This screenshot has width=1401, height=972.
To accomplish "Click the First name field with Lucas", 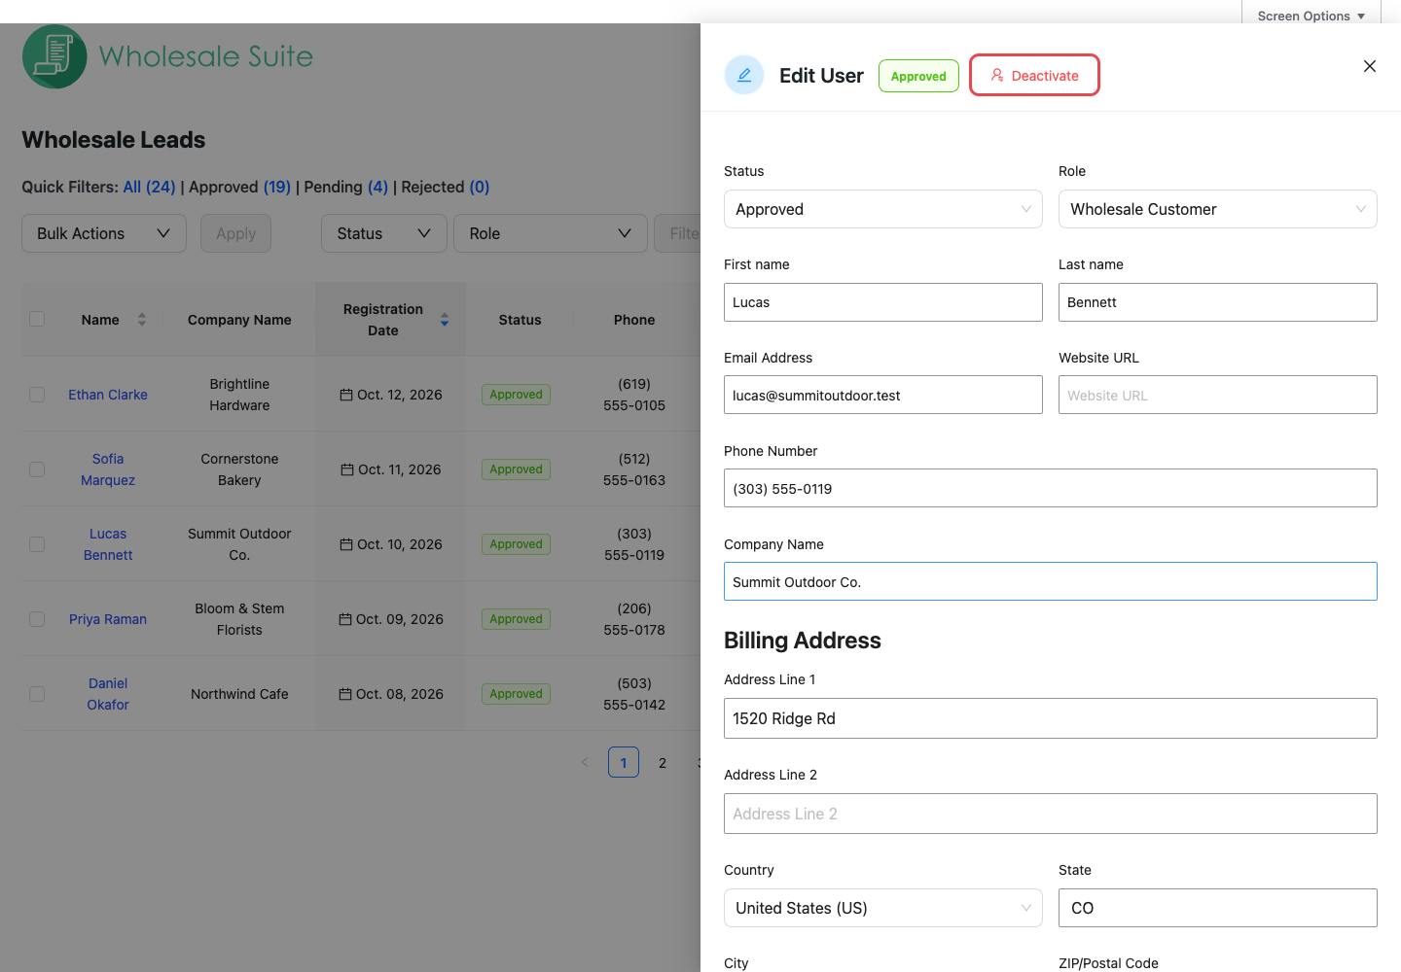I will [x=883, y=302].
